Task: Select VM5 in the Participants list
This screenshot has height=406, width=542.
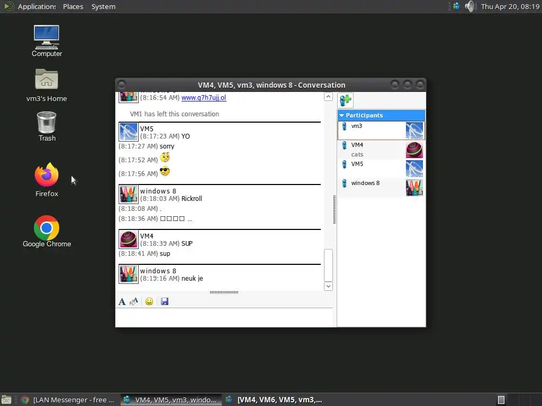Action: point(381,169)
